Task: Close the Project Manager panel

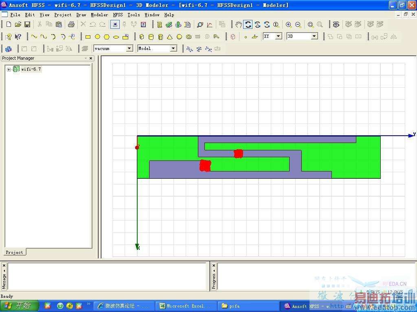Action: pyautogui.click(x=91, y=58)
